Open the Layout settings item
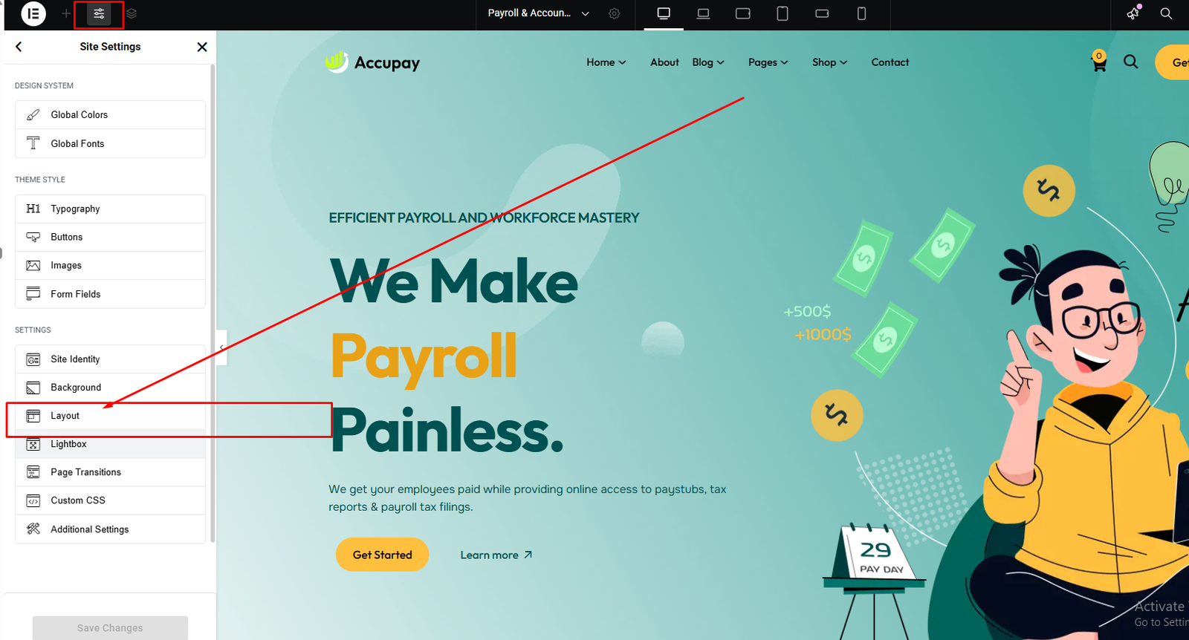The height and width of the screenshot is (640, 1189). point(110,416)
